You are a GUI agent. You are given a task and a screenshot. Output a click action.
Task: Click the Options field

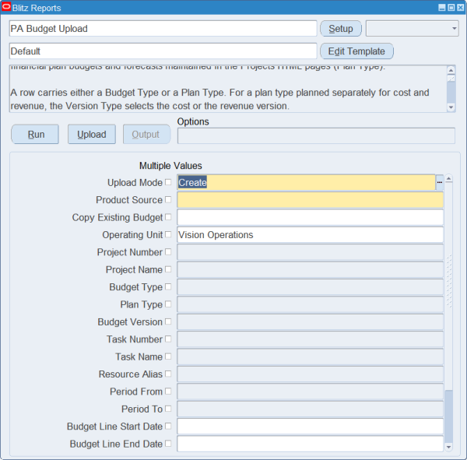[x=316, y=136]
